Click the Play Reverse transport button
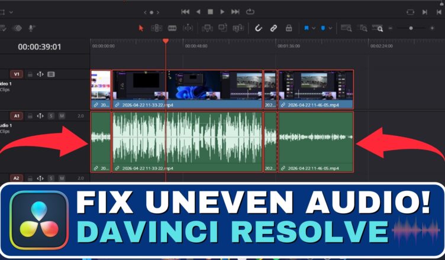The image size is (445, 260). tap(198, 12)
